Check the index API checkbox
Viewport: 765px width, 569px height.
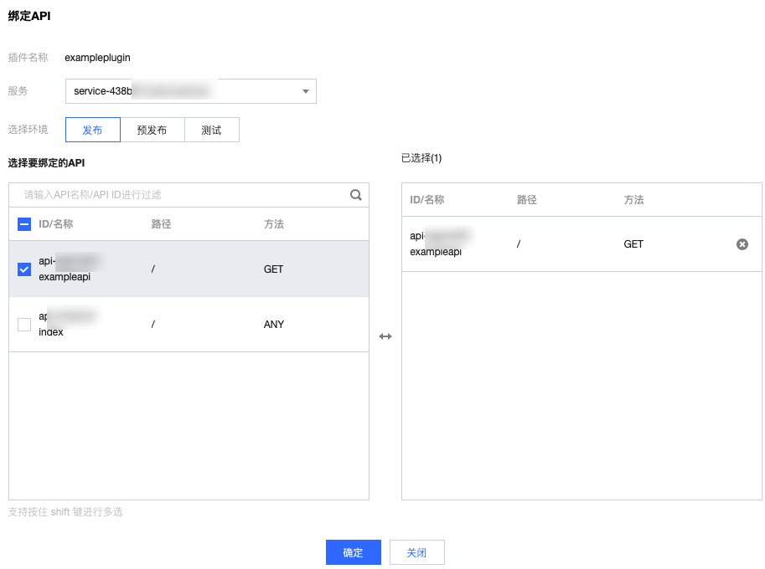[x=24, y=325]
